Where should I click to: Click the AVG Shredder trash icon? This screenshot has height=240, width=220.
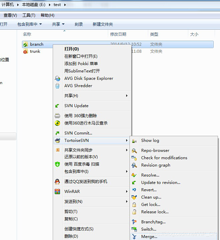57,86
